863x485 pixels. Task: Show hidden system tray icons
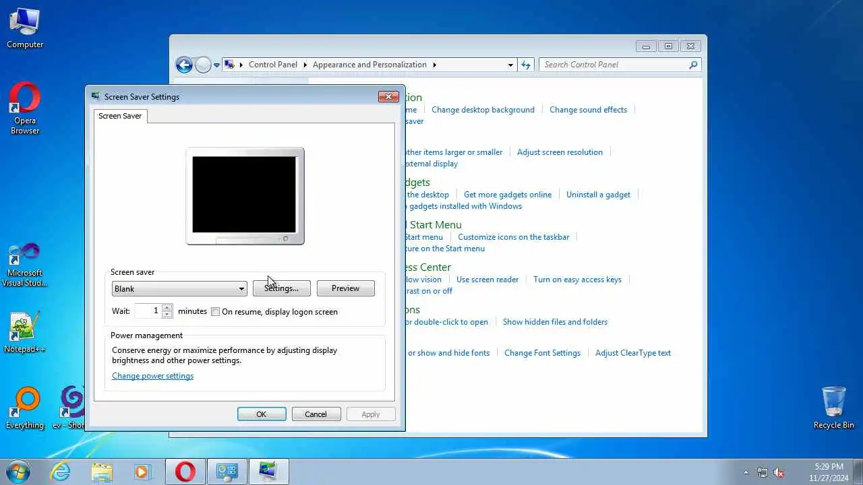(746, 472)
